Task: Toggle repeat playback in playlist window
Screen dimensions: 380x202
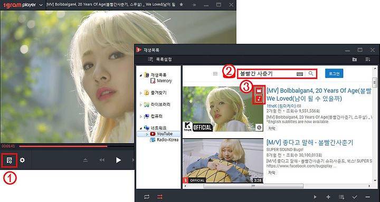Action: (x=147, y=197)
